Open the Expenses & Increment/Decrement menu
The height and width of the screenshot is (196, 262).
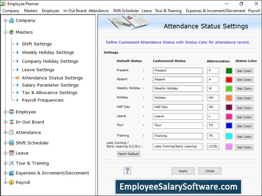pos(215,11)
